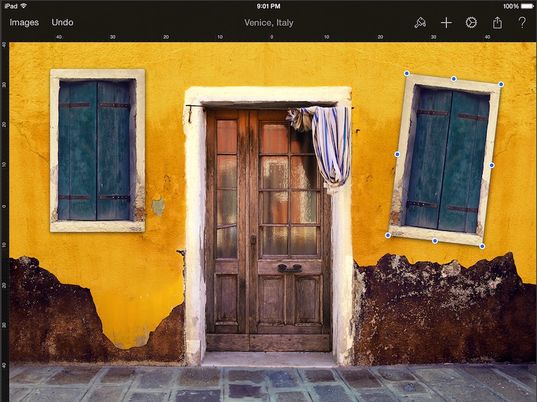Viewport: 537px width, 402px height.
Task: Click the battery indicator in the status bar
Action: 526,6
